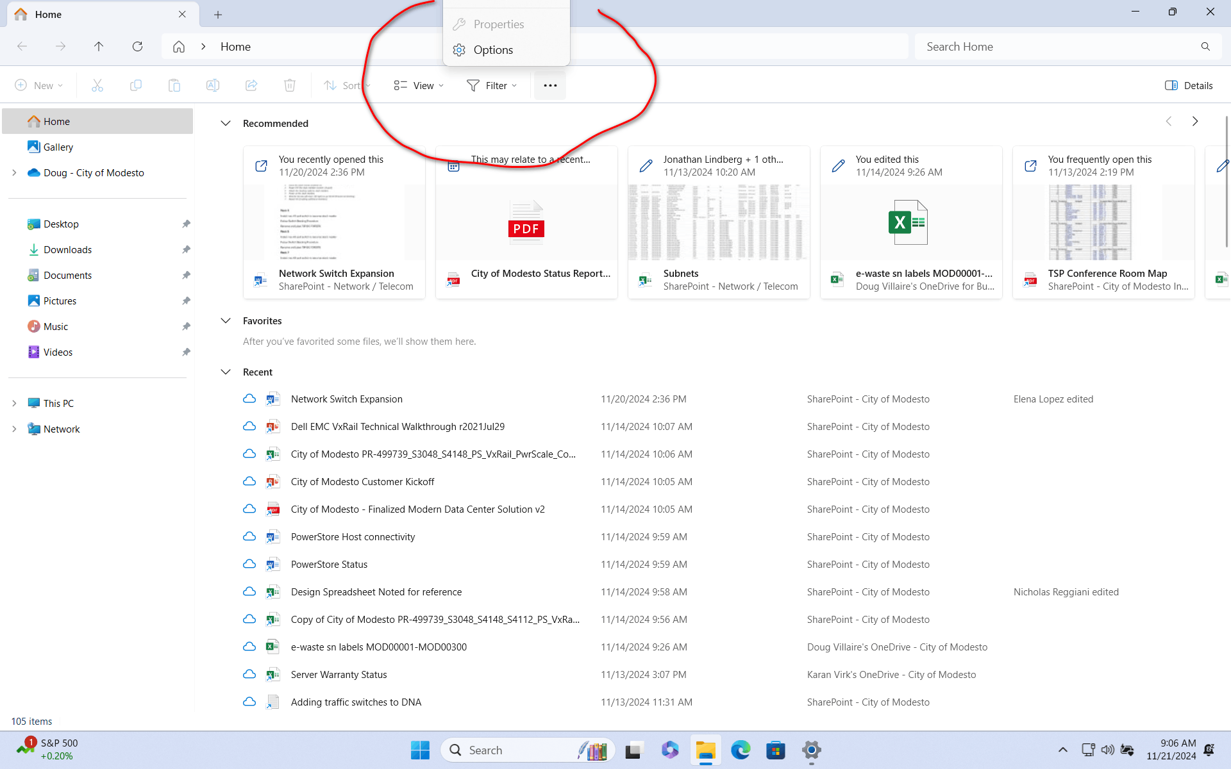Screen dimensions: 1231x769
Task: Click the forward navigation arrow
Action: tap(60, 47)
